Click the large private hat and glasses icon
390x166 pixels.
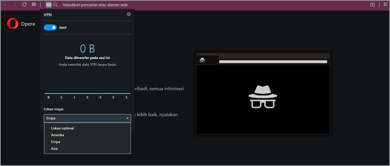tap(263, 97)
